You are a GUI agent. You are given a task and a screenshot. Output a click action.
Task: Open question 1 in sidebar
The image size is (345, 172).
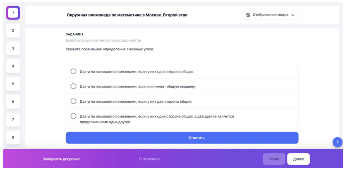[x=13, y=13]
